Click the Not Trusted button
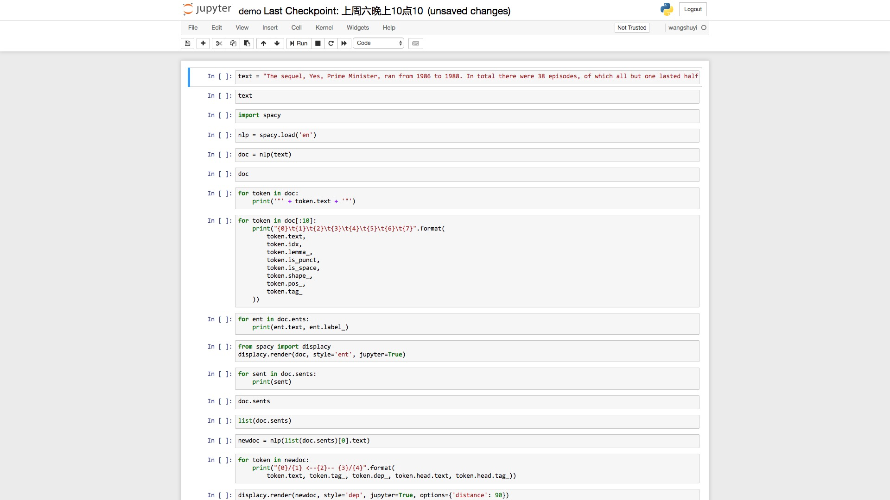The width and height of the screenshot is (890, 500). tap(631, 28)
